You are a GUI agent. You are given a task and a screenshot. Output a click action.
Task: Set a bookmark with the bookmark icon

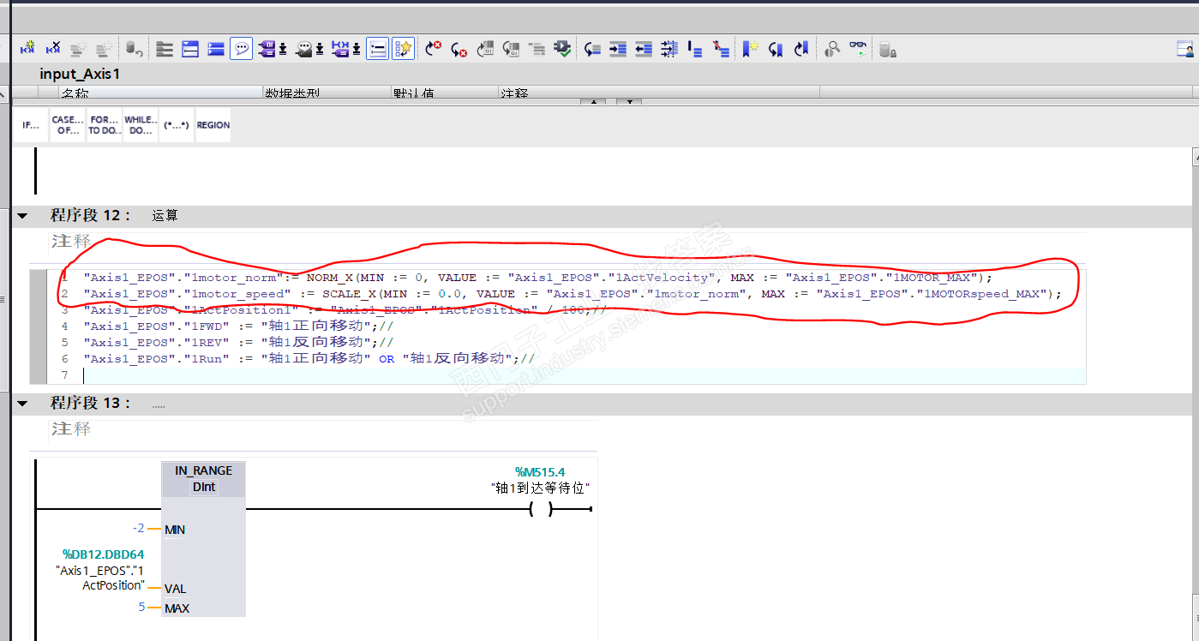750,49
